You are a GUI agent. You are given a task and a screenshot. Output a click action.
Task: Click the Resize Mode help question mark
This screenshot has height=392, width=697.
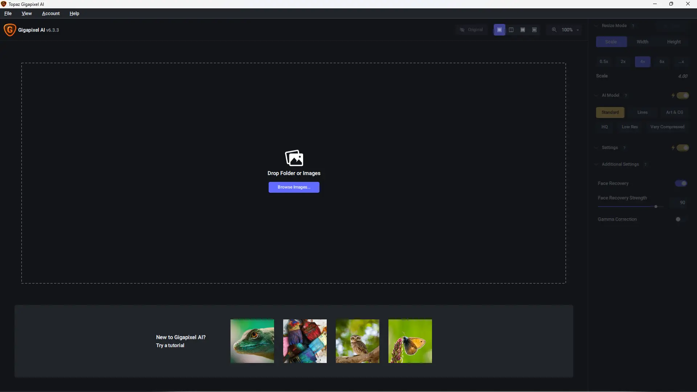(x=633, y=26)
